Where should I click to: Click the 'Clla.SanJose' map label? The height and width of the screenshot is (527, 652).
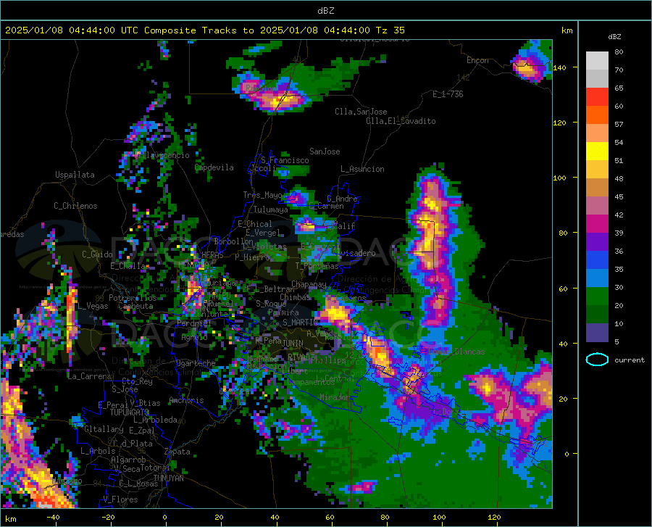coord(361,112)
